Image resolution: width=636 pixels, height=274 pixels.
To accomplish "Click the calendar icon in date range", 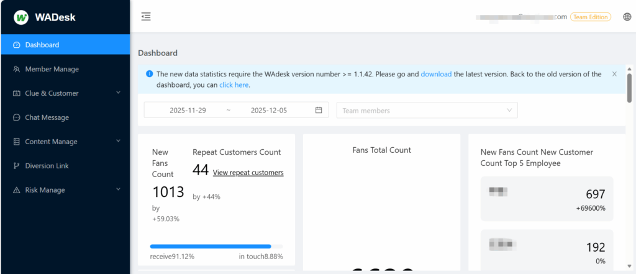I will click(319, 111).
